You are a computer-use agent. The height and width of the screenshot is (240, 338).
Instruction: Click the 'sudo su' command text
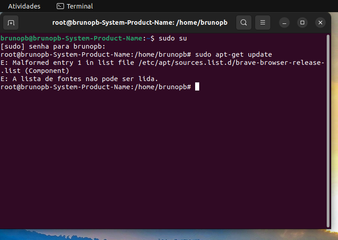coord(173,38)
